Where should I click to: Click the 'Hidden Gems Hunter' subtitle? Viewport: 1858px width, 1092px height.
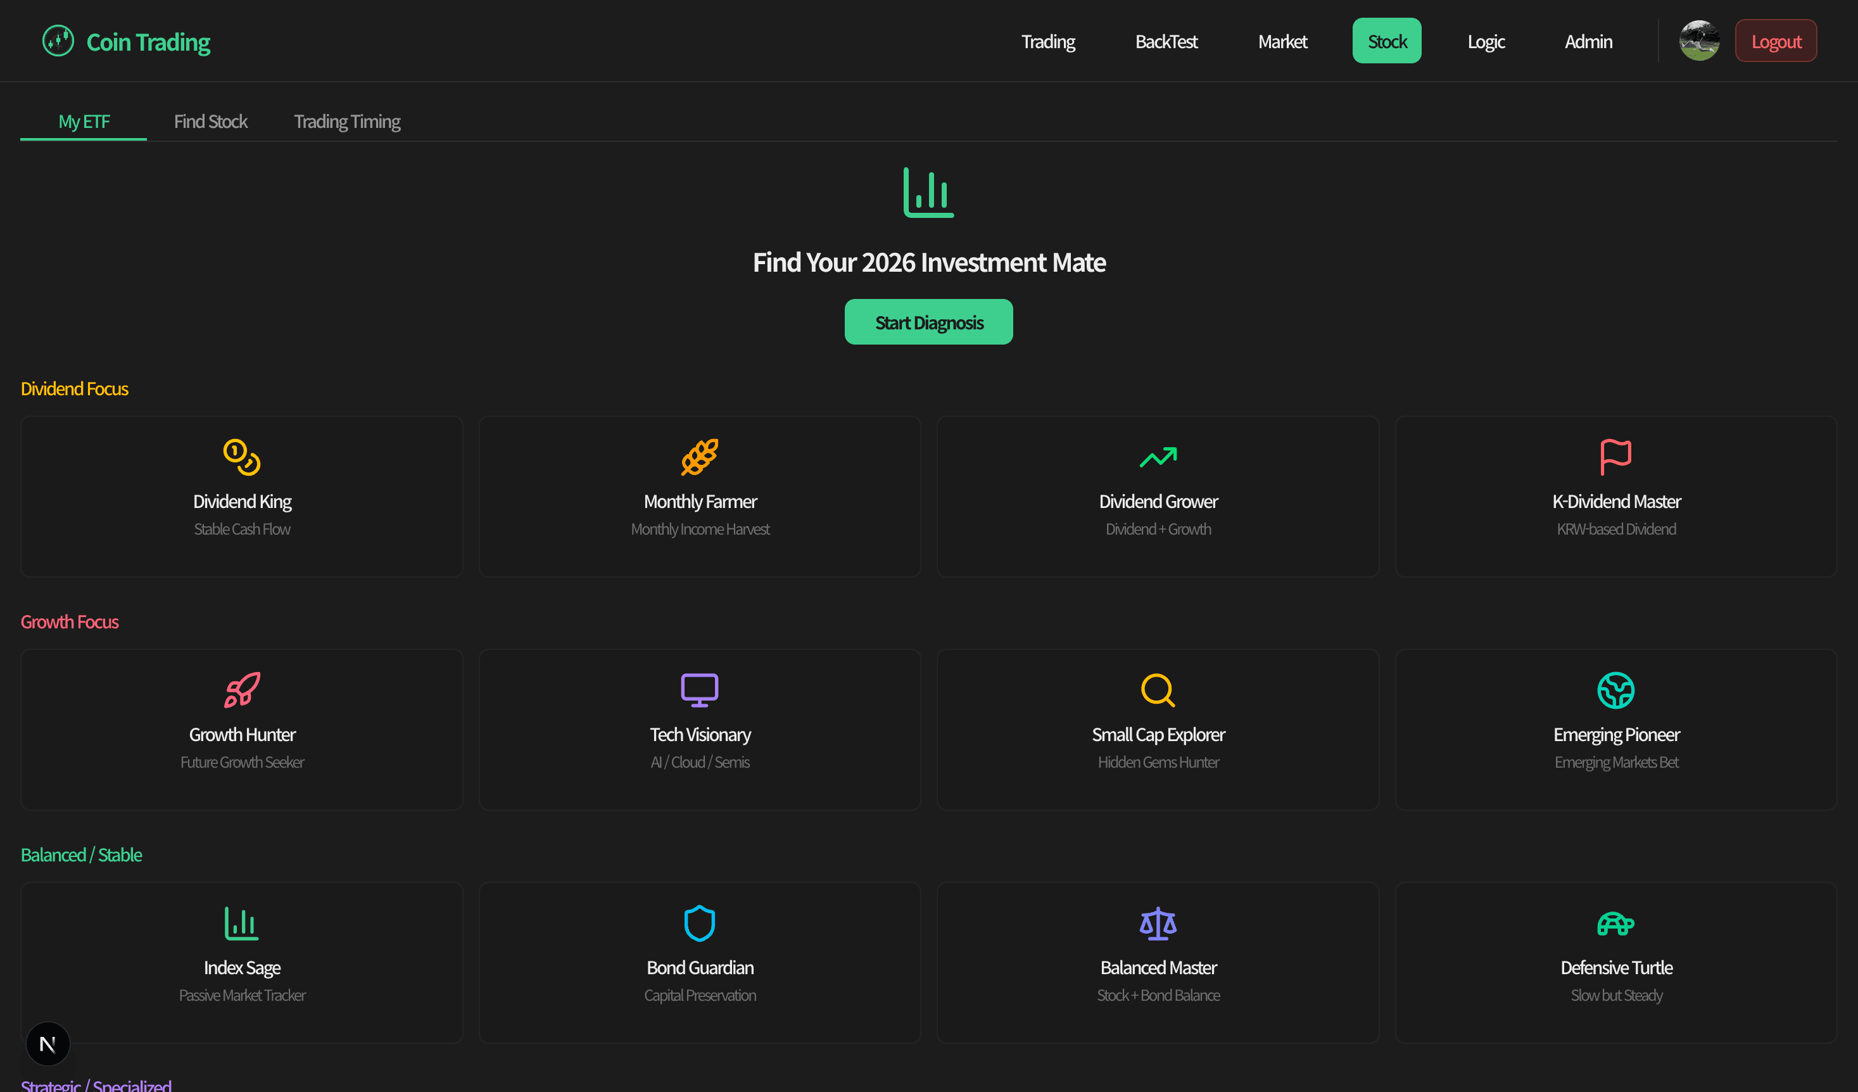1158,761
